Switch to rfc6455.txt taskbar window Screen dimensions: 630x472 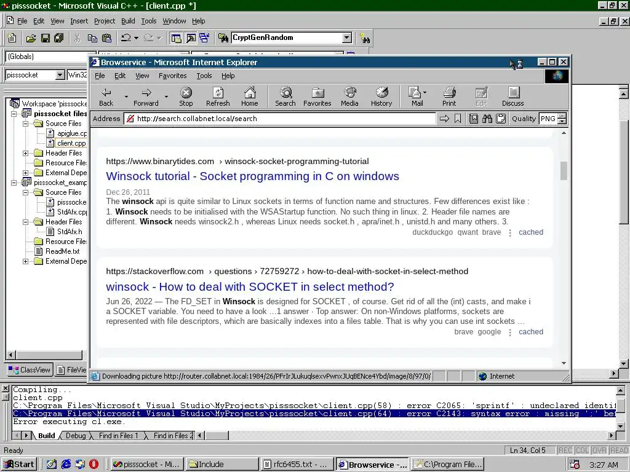click(x=297, y=465)
